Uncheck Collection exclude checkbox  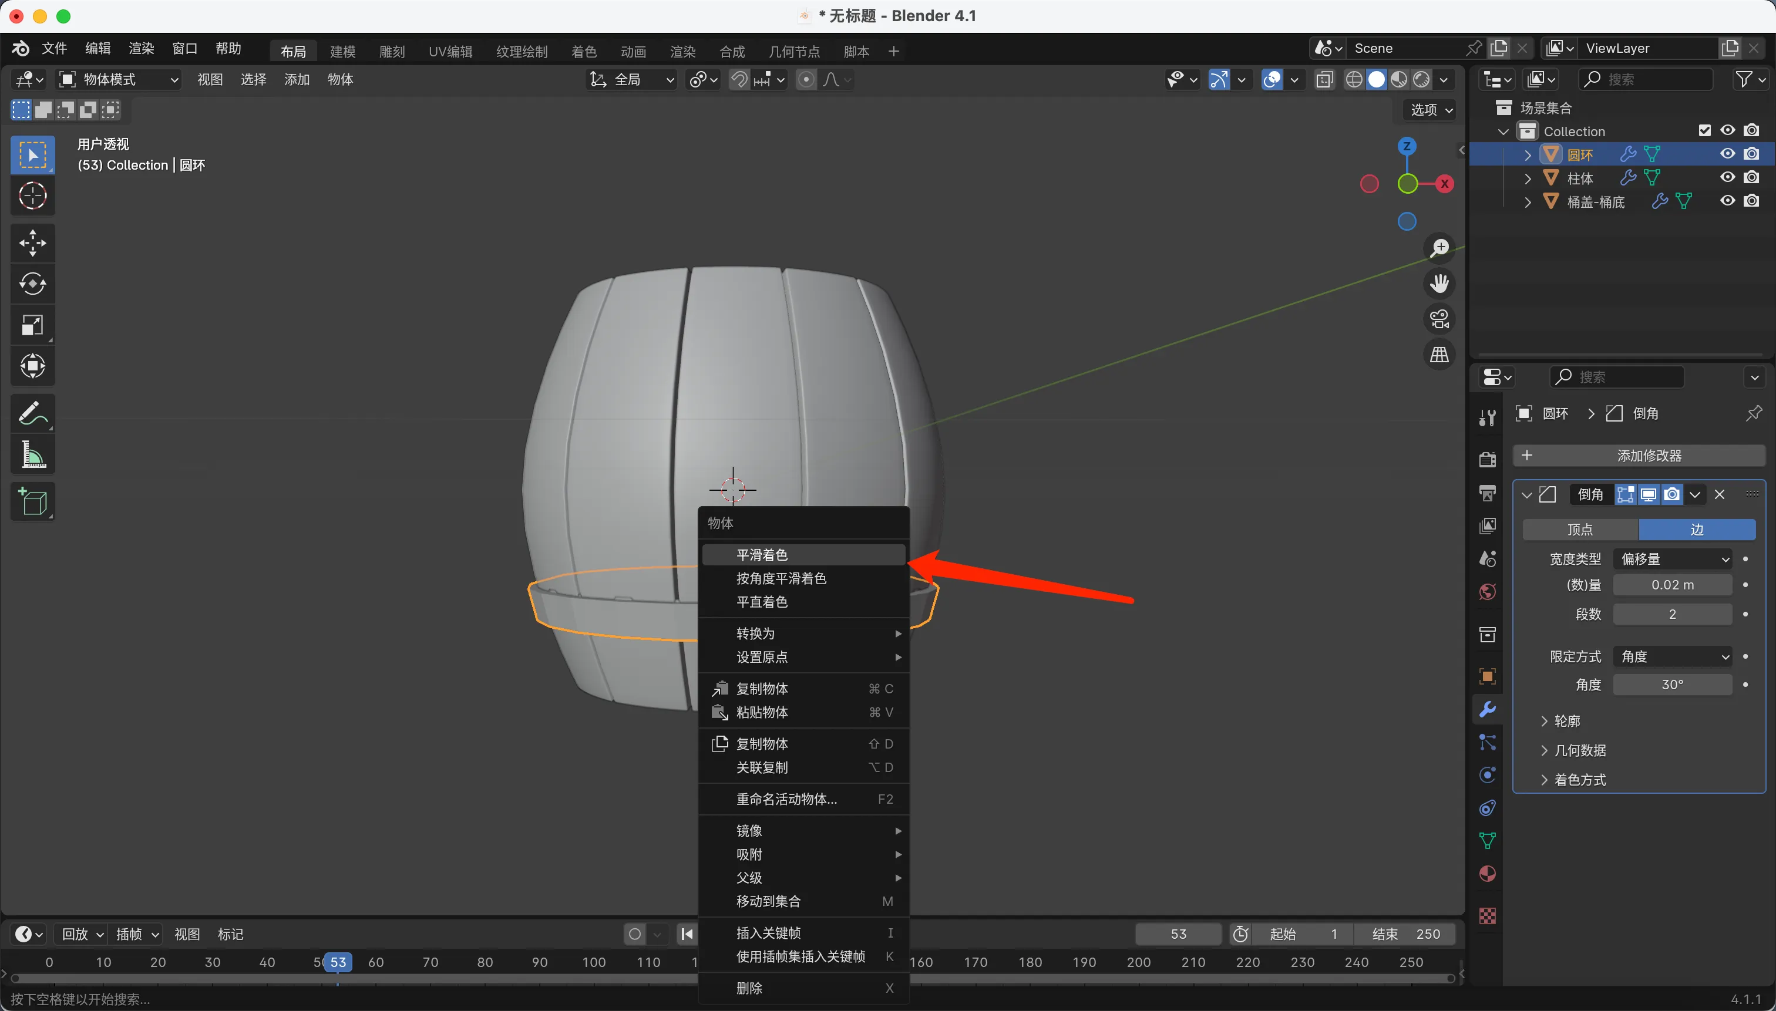[1704, 130]
